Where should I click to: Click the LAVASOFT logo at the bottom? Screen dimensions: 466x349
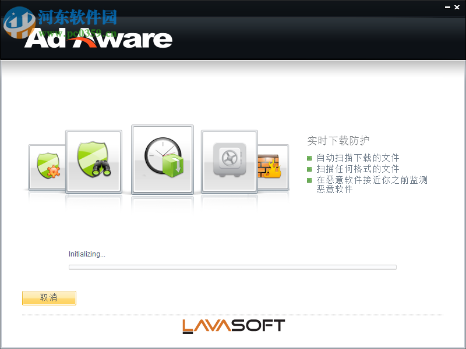tap(233, 326)
